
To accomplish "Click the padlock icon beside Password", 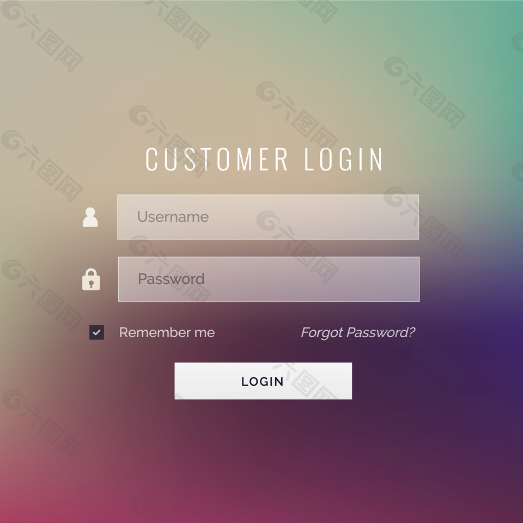I will click(x=91, y=279).
